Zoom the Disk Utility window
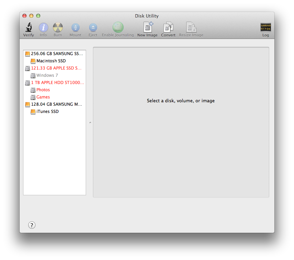Viewport: 294px width, 260px height. pos(38,16)
